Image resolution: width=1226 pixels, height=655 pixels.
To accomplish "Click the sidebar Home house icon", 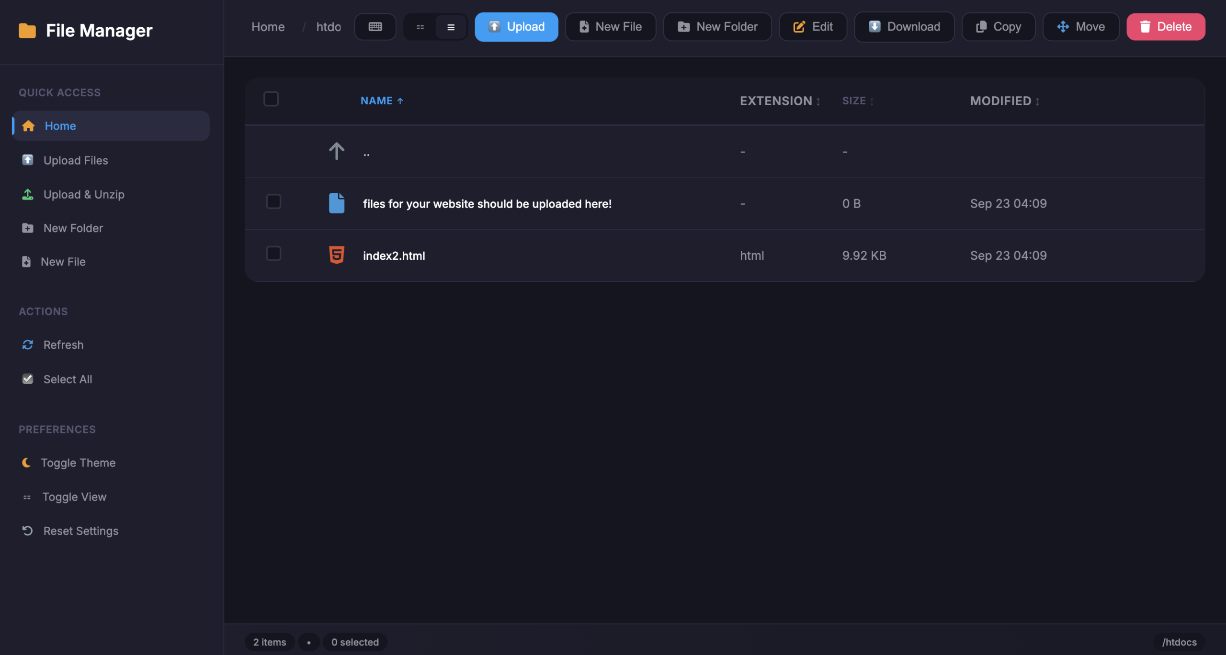I will [x=28, y=126].
